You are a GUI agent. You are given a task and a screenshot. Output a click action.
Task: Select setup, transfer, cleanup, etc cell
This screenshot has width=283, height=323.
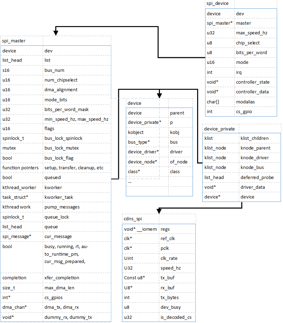pyautogui.click(x=74, y=168)
